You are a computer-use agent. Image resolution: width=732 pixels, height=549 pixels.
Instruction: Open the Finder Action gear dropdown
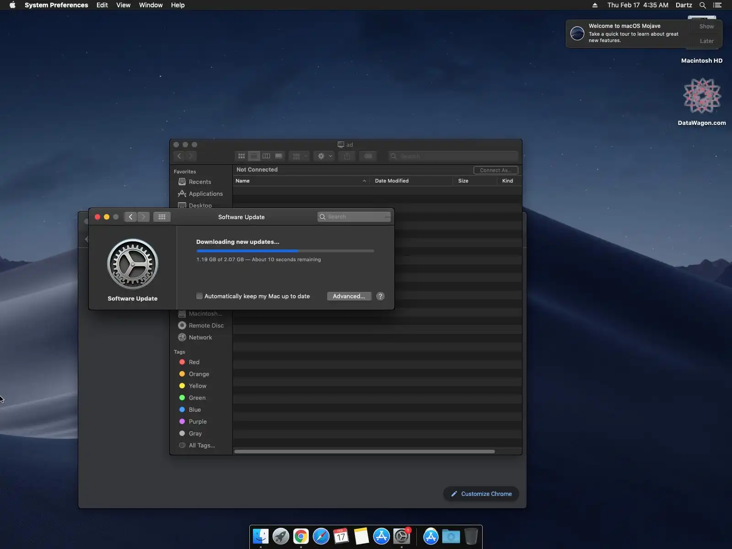coord(324,156)
